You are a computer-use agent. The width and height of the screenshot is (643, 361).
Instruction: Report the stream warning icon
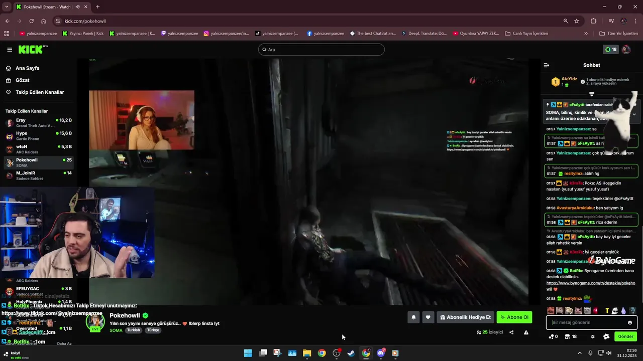(x=526, y=332)
